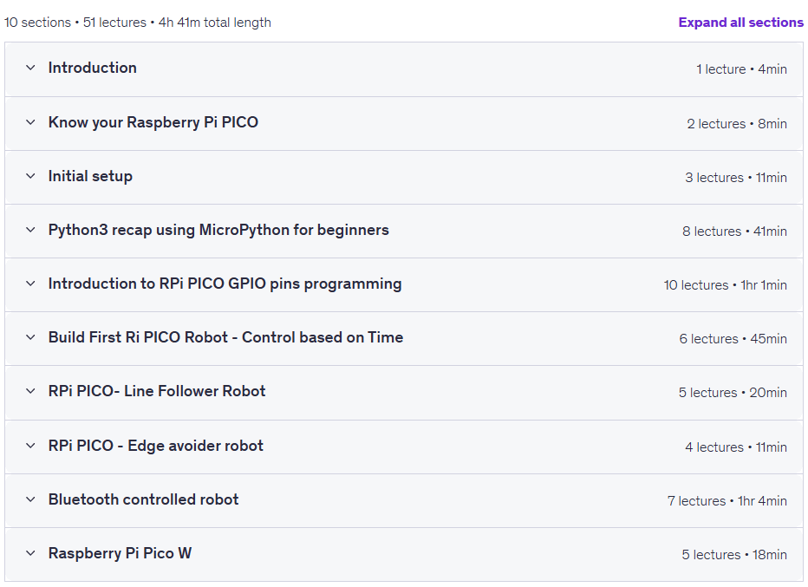Select Raspberry Pi Pico W section title

120,553
